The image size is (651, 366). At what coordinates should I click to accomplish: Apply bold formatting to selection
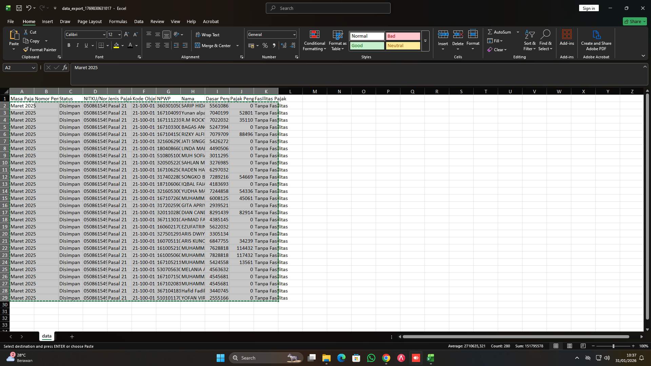click(x=68, y=45)
